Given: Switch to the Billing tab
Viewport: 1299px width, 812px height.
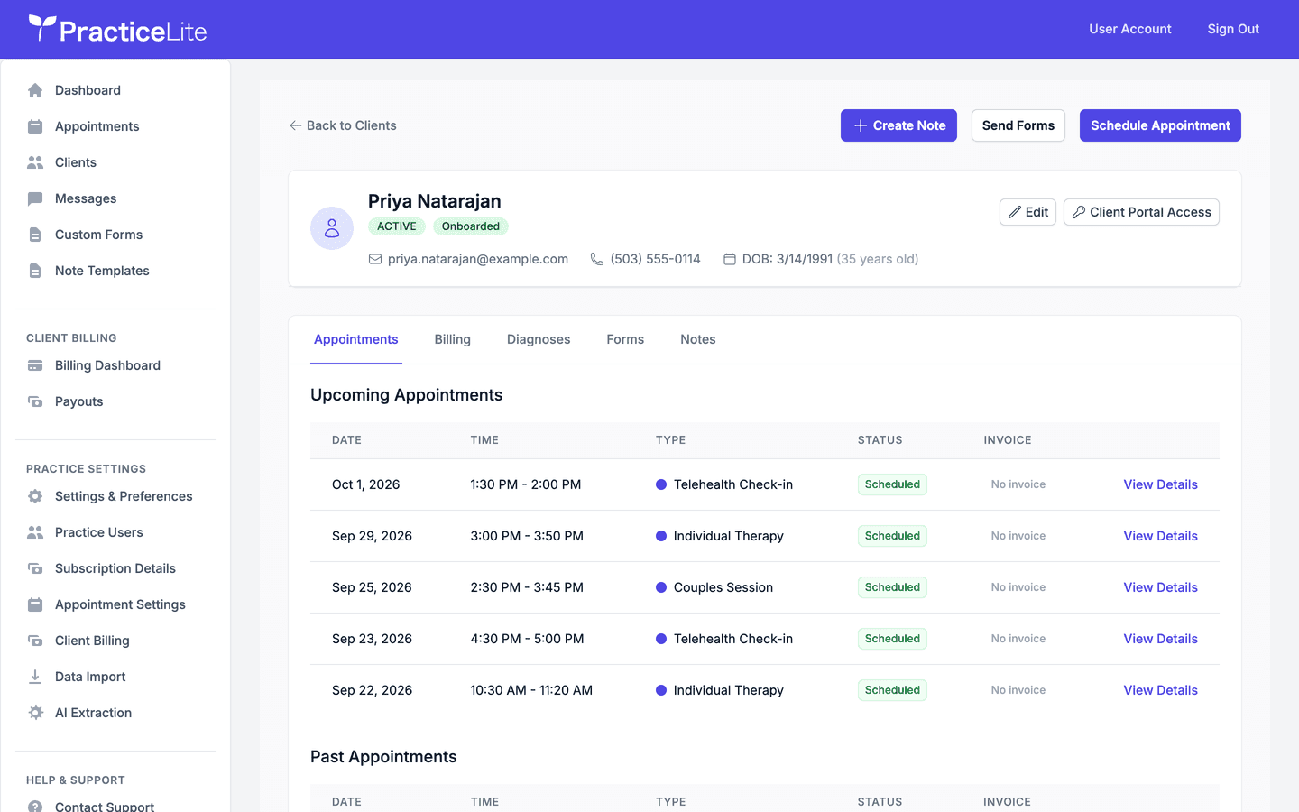Looking at the screenshot, I should [453, 339].
